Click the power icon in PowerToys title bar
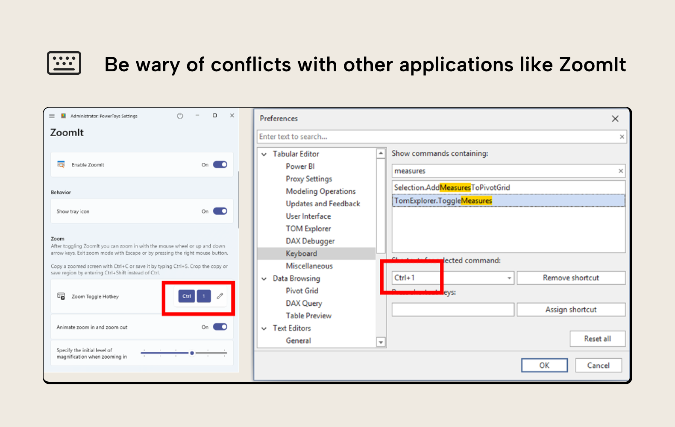Viewport: 675px width, 427px height. (180, 116)
